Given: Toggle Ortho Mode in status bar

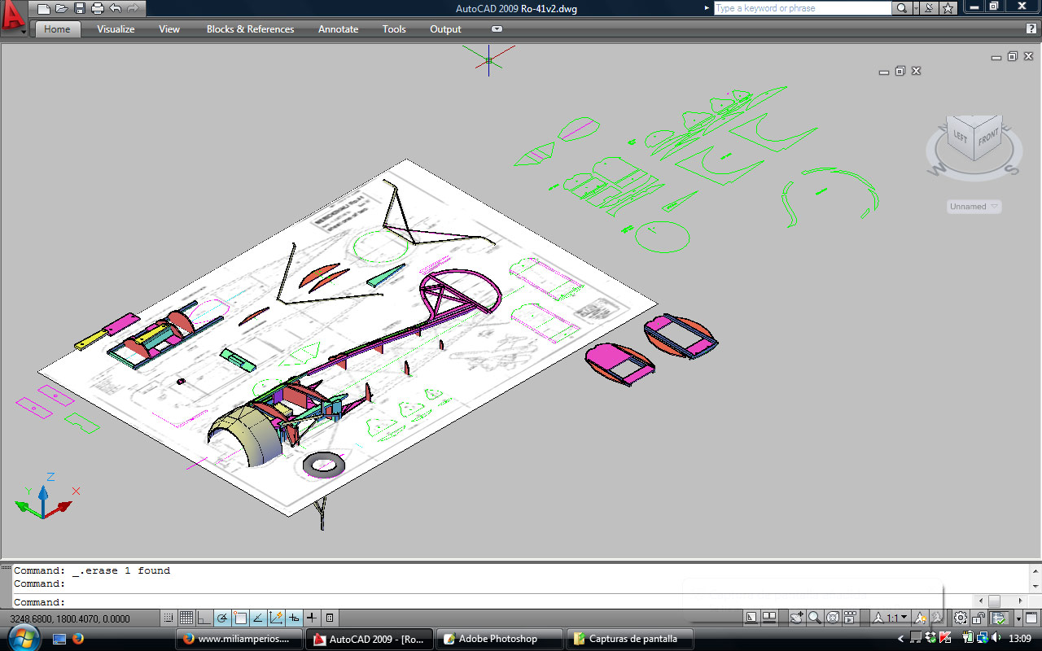Looking at the screenshot, I should coord(204,618).
